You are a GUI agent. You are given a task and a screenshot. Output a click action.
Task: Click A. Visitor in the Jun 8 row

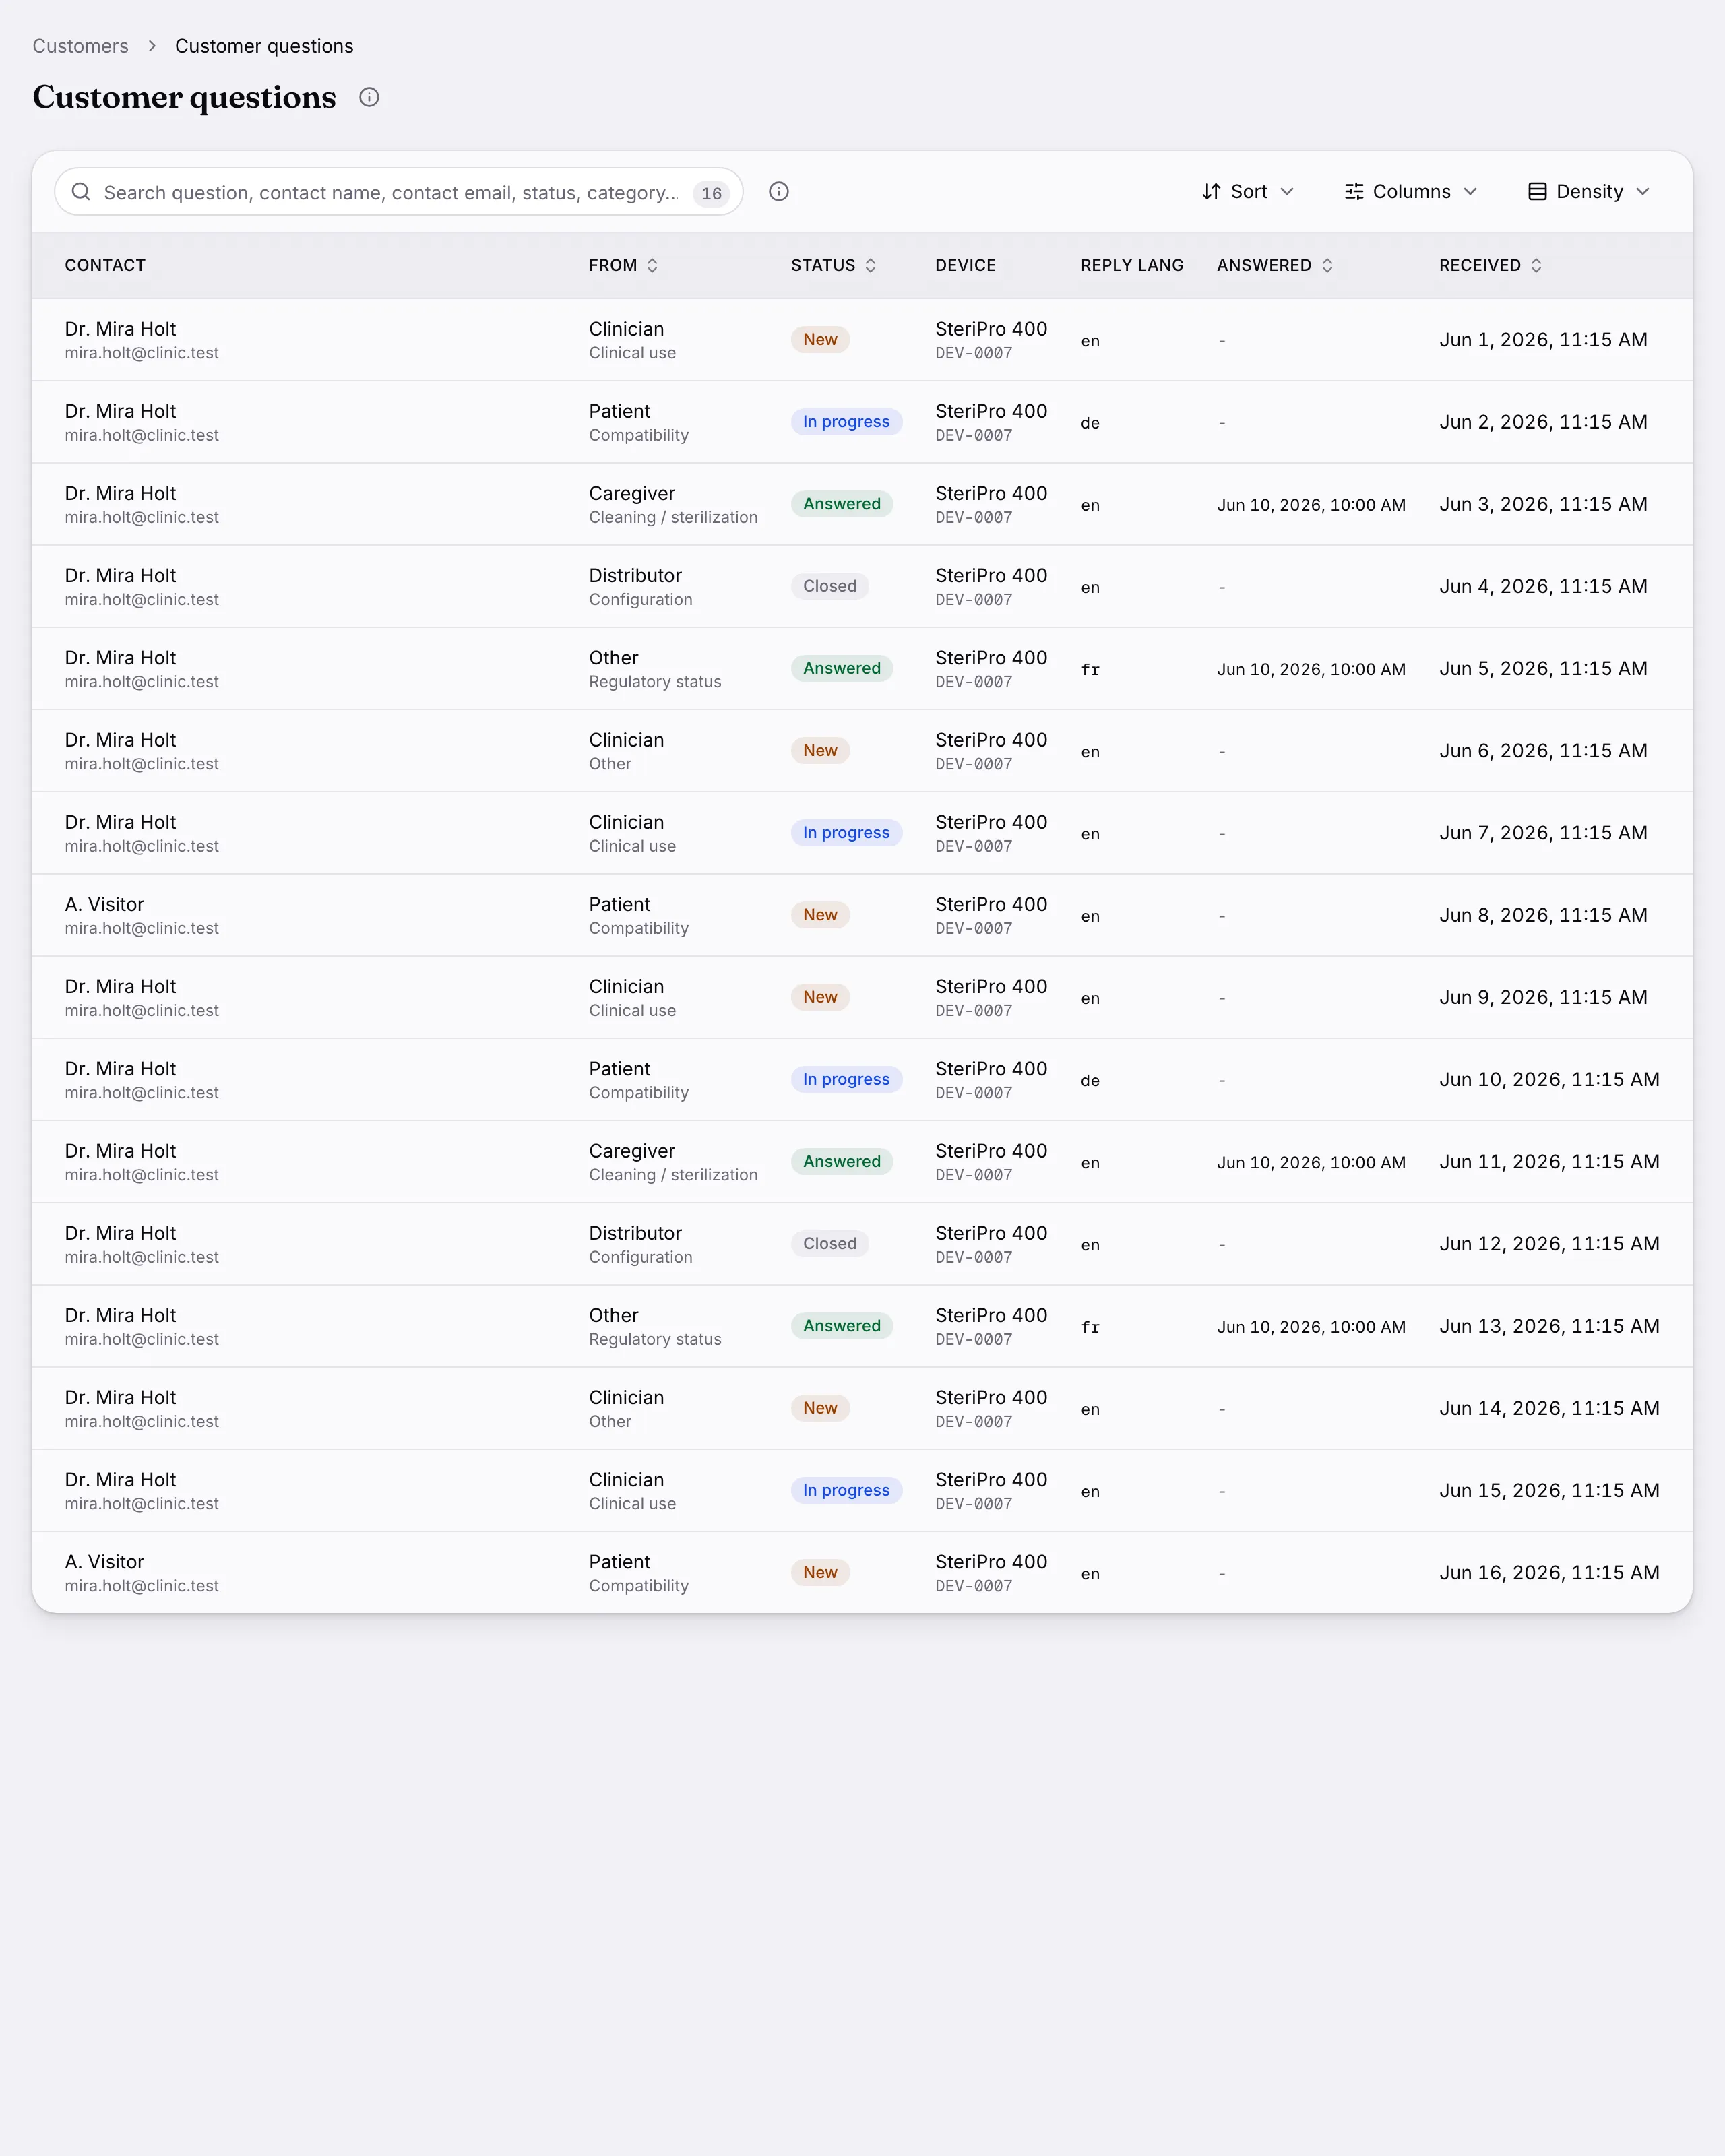[104, 904]
